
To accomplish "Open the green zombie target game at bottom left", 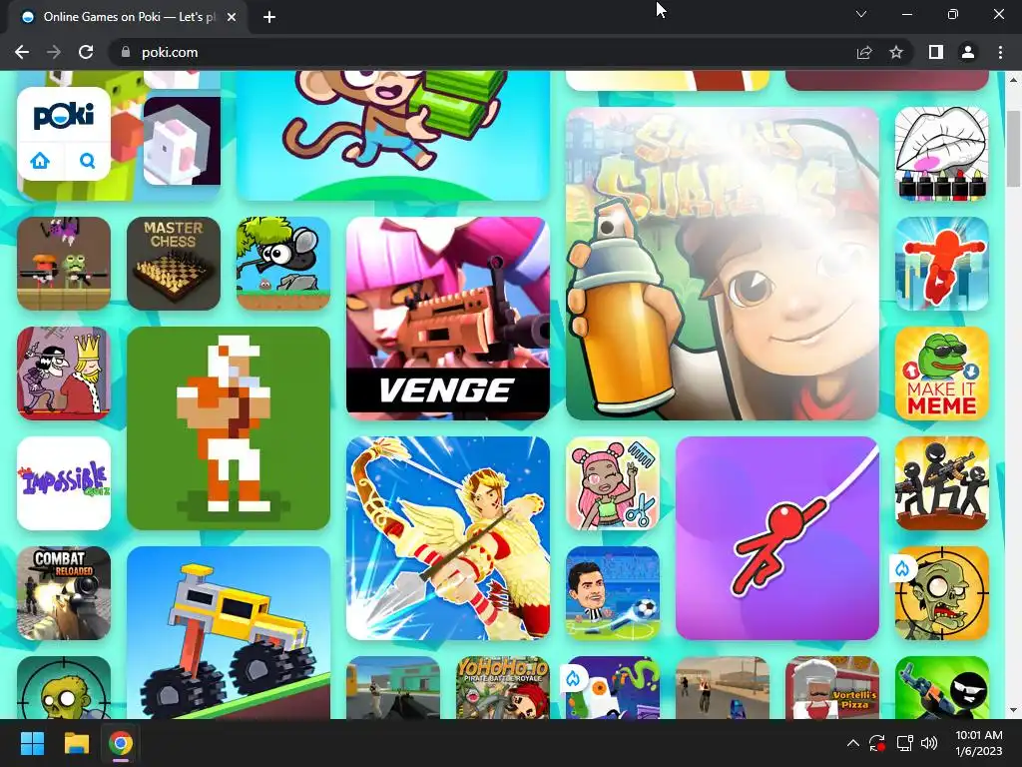I will [x=64, y=687].
